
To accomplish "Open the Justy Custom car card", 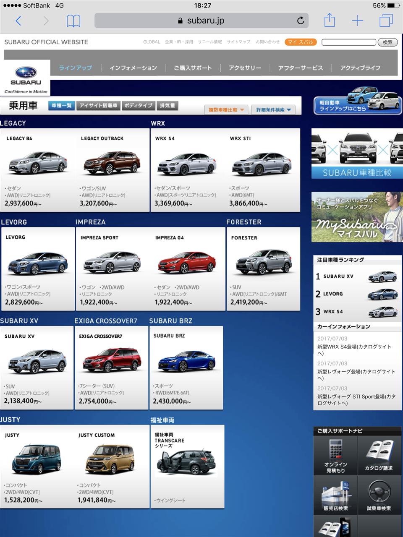I will [x=112, y=467].
